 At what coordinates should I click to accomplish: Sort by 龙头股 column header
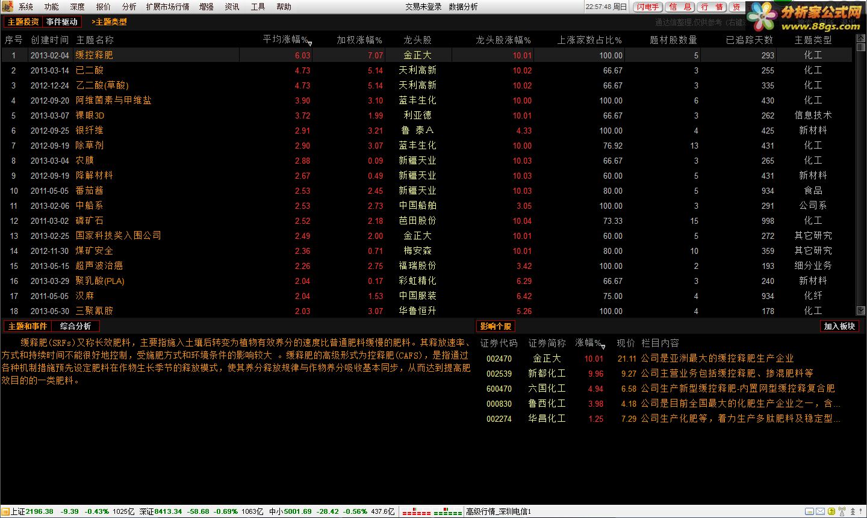pos(417,40)
